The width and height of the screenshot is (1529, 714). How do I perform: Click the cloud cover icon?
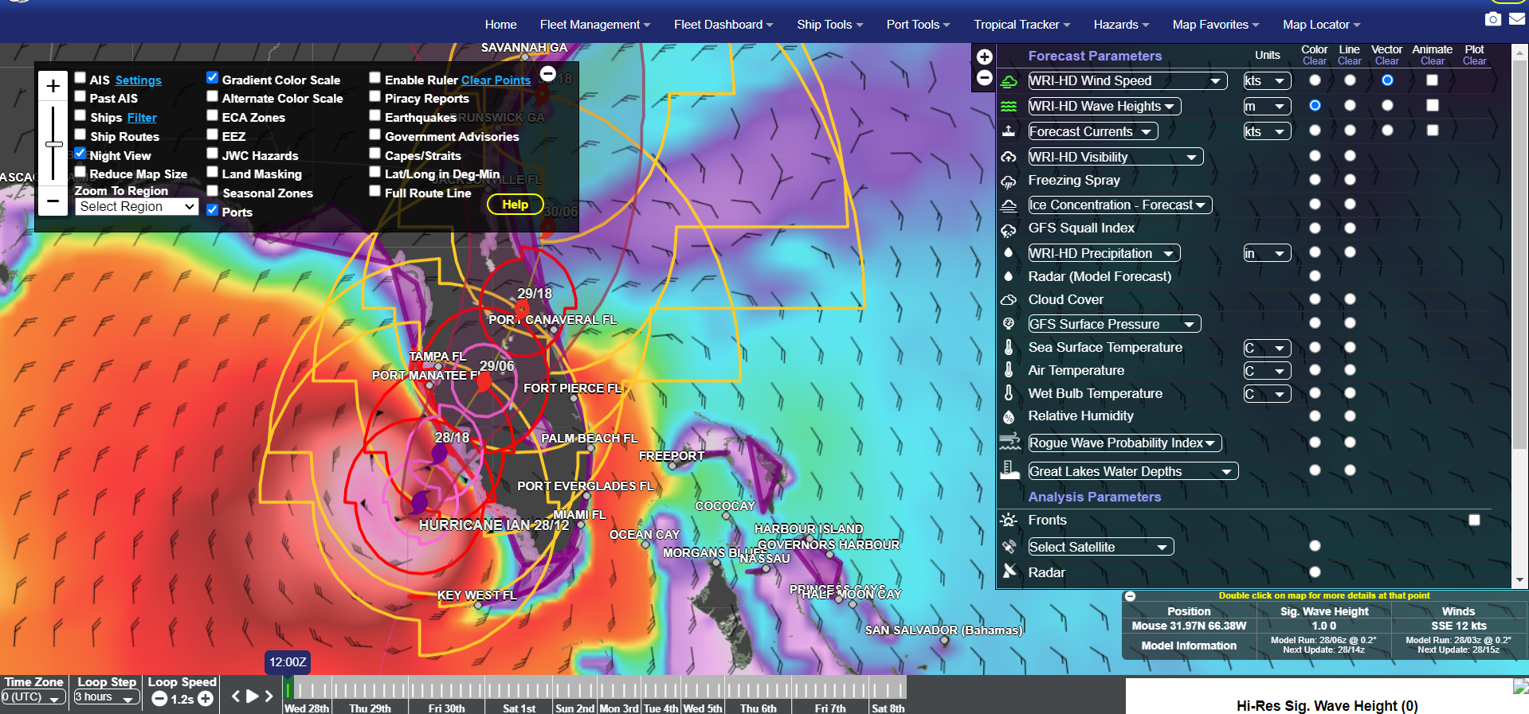[1009, 300]
